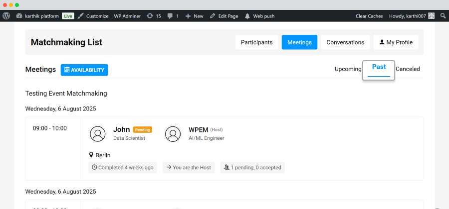Click Clear Caches in admin bar
The image size is (449, 209).
coord(369,16)
